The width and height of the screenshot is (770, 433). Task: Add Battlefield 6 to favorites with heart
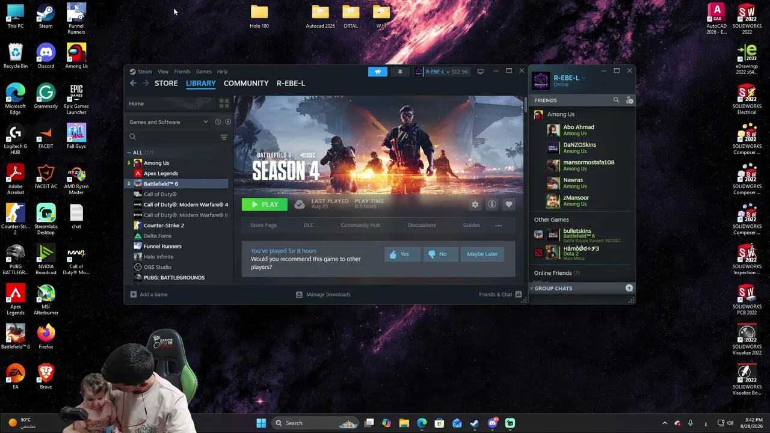coord(509,204)
